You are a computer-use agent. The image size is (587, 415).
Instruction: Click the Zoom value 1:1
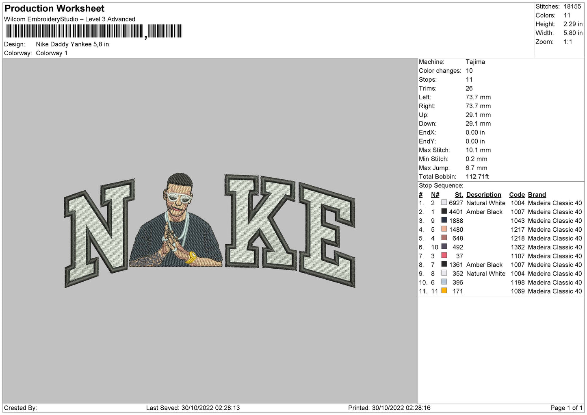tap(568, 42)
